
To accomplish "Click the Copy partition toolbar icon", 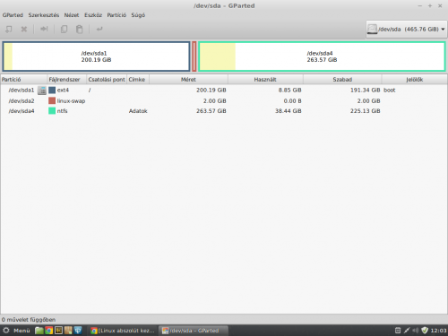I will 64,29.
